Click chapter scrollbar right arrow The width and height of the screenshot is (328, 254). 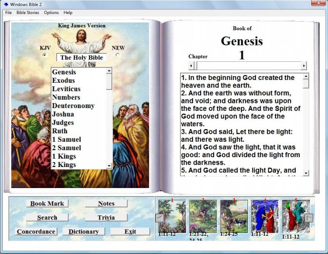(304, 66)
